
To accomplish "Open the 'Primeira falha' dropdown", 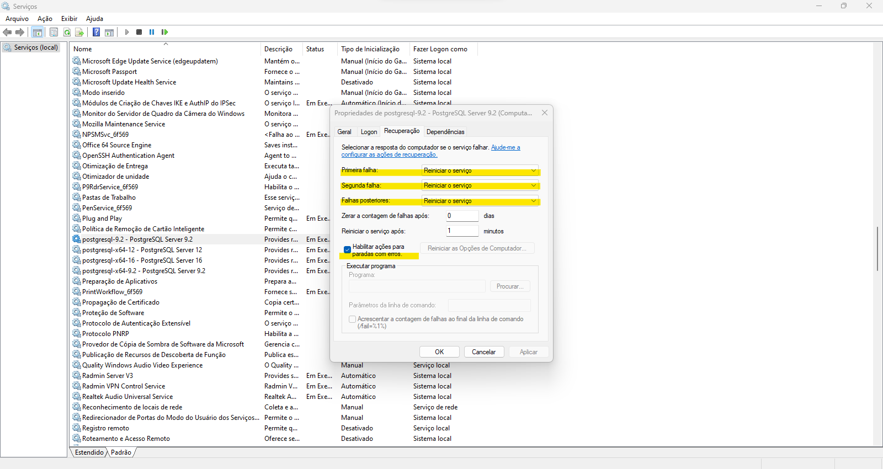I will (480, 170).
